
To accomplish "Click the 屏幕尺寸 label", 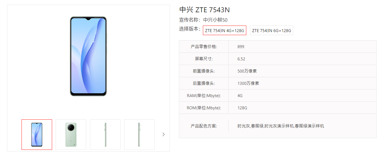I will pos(204,59).
